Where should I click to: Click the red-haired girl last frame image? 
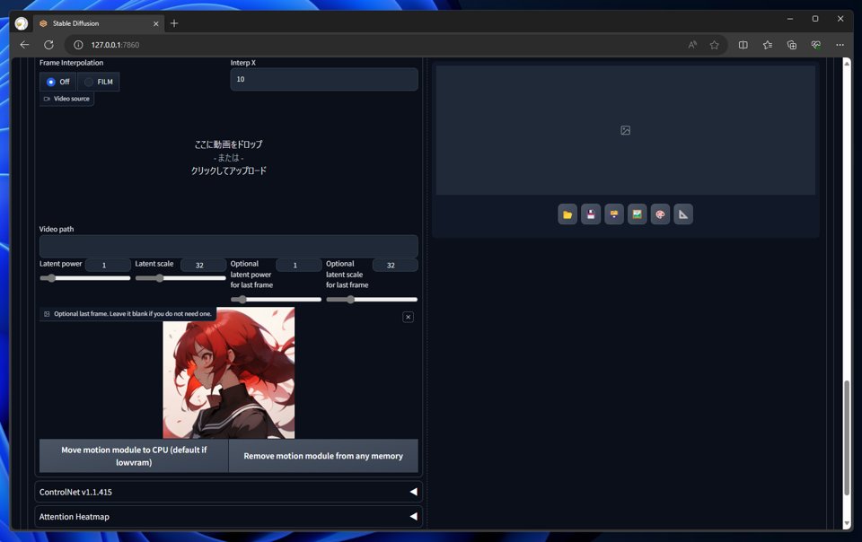click(x=229, y=373)
